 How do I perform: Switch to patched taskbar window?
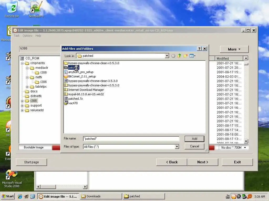tap(144, 196)
